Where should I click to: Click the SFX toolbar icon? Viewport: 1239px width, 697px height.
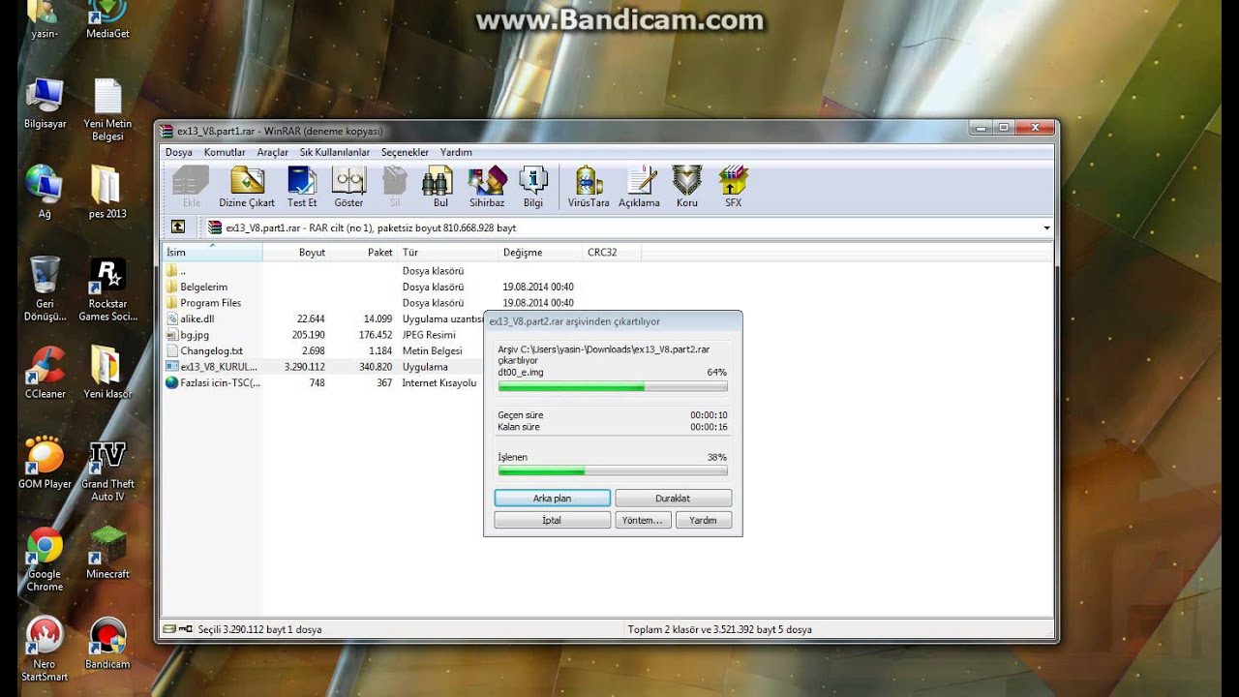[x=733, y=187]
